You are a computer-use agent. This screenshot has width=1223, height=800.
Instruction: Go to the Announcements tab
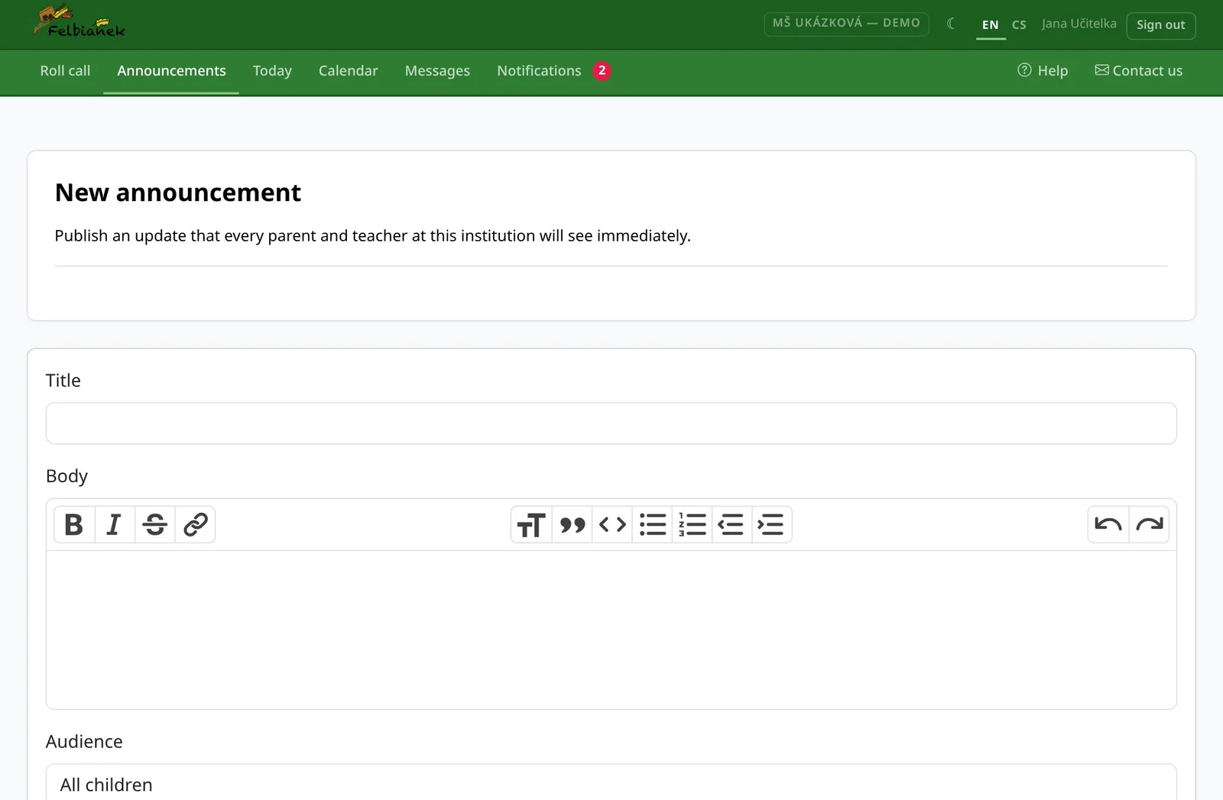point(171,71)
